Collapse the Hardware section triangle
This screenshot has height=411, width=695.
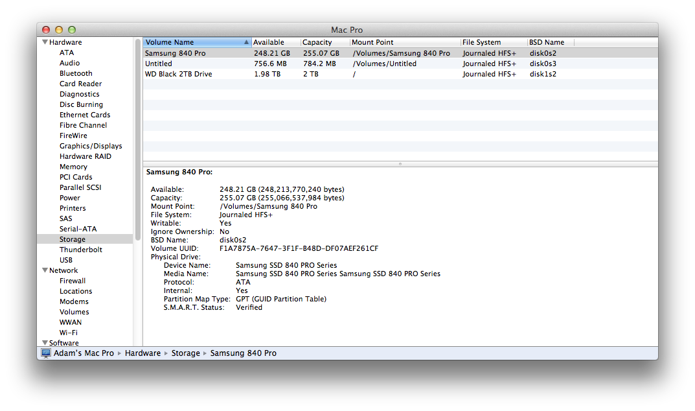click(45, 42)
